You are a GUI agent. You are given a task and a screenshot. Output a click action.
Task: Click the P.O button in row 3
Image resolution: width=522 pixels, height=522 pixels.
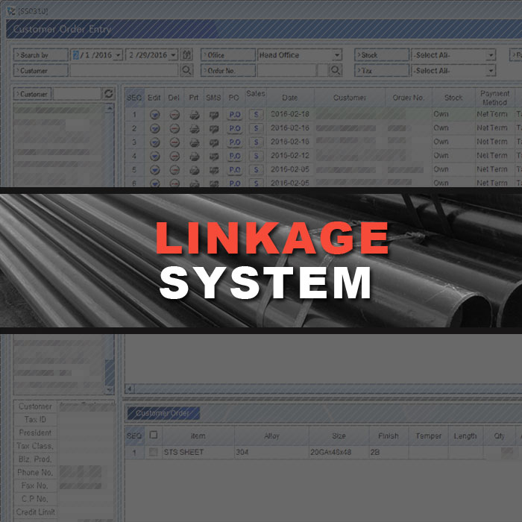235,142
